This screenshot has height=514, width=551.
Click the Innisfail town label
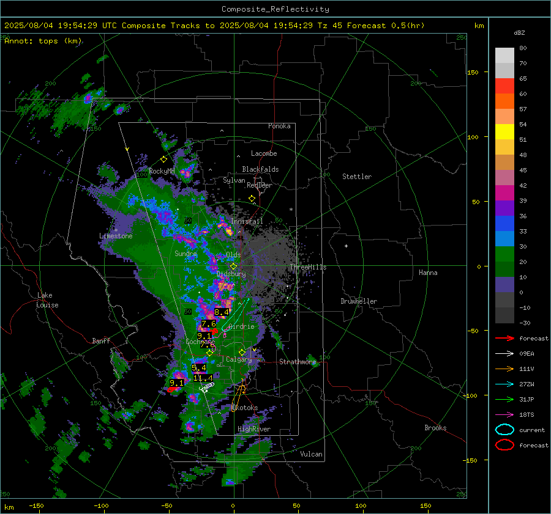(247, 221)
